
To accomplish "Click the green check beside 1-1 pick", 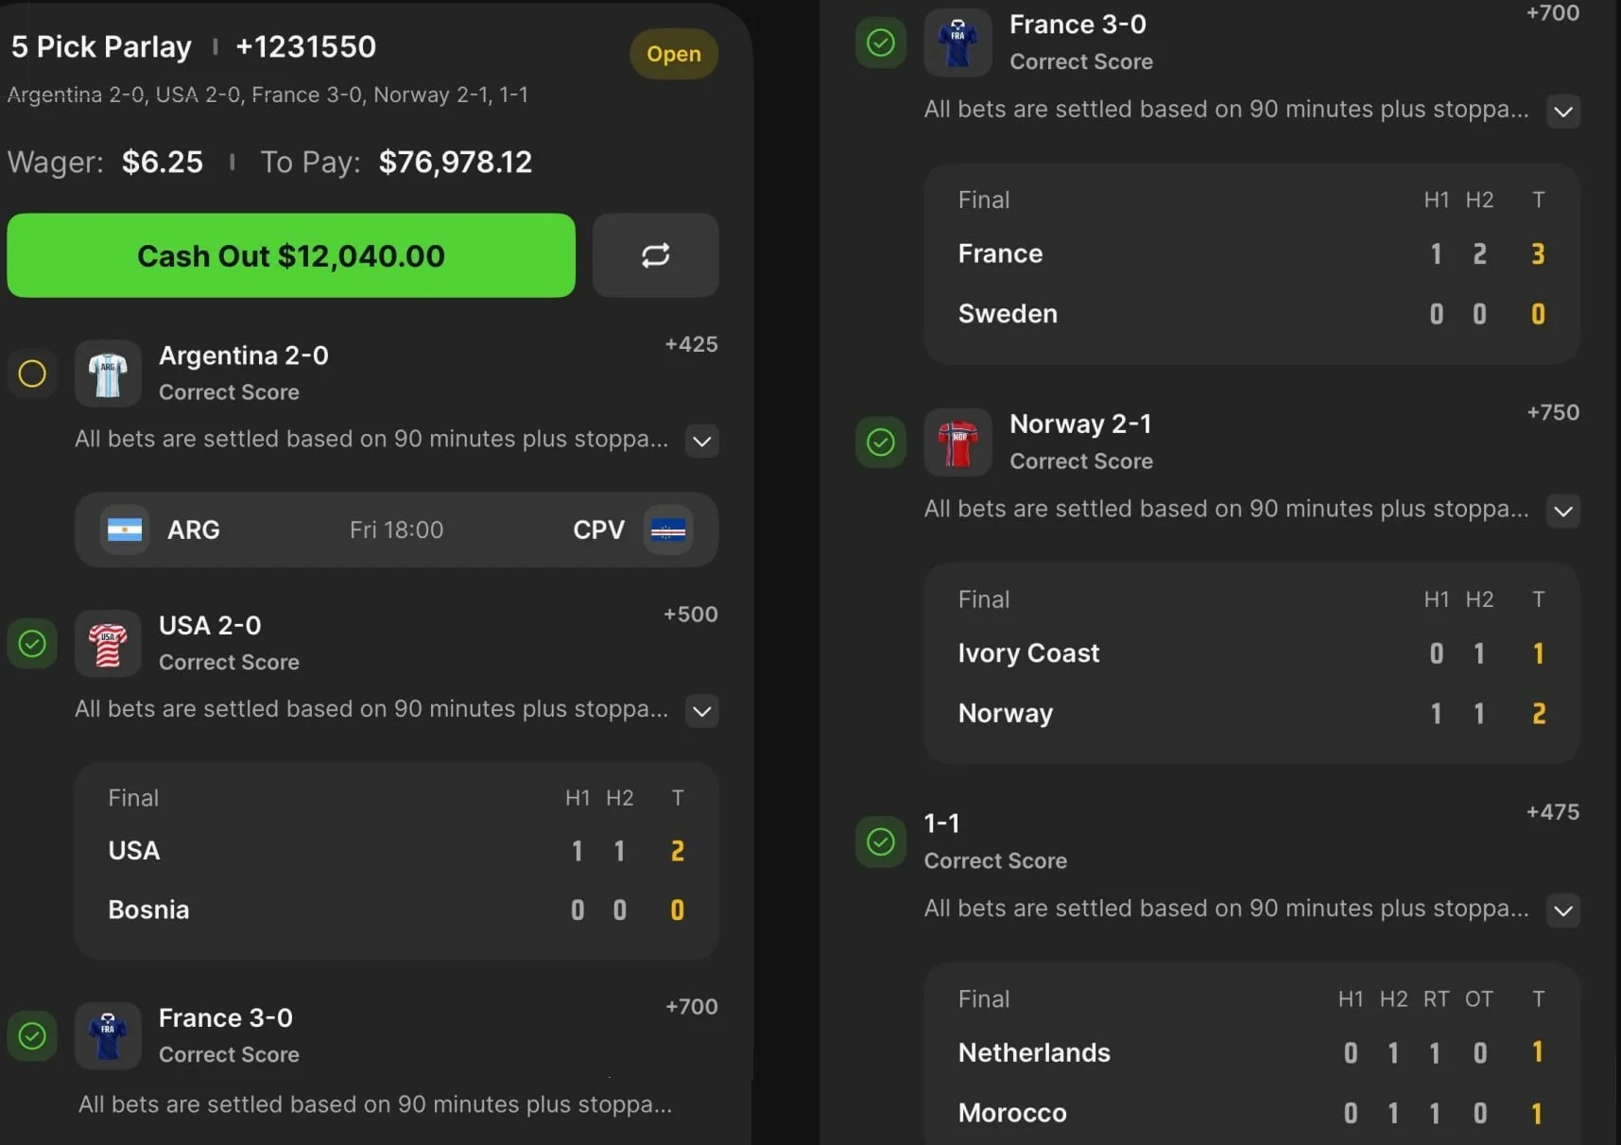I will (880, 841).
